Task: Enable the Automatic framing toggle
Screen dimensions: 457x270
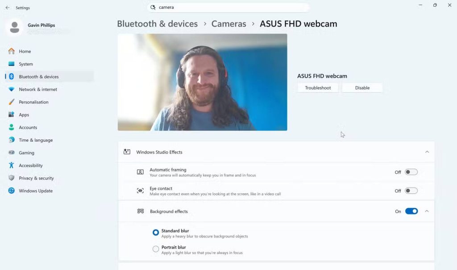Action: tap(411, 172)
